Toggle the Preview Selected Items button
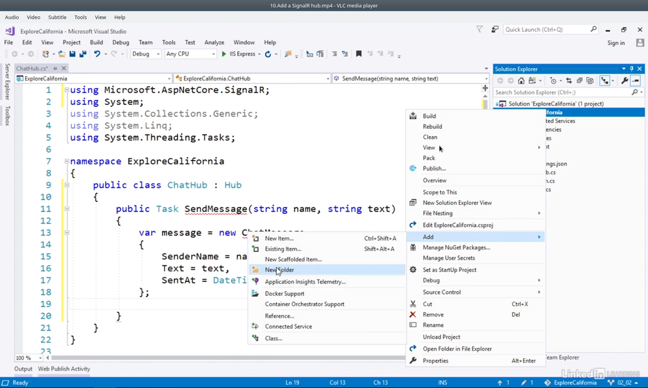The image size is (648, 388). click(636, 81)
